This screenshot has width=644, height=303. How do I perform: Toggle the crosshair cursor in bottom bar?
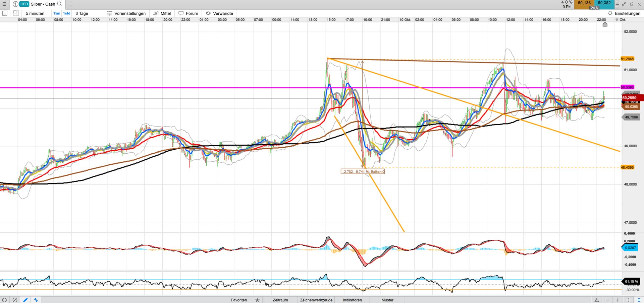pyautogui.click(x=628, y=300)
